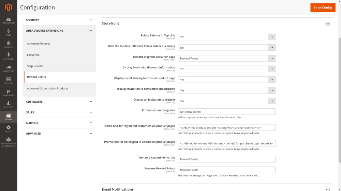Click the 'This does not change the Page title' note
The width and height of the screenshot is (341, 191).
[x=218, y=176]
